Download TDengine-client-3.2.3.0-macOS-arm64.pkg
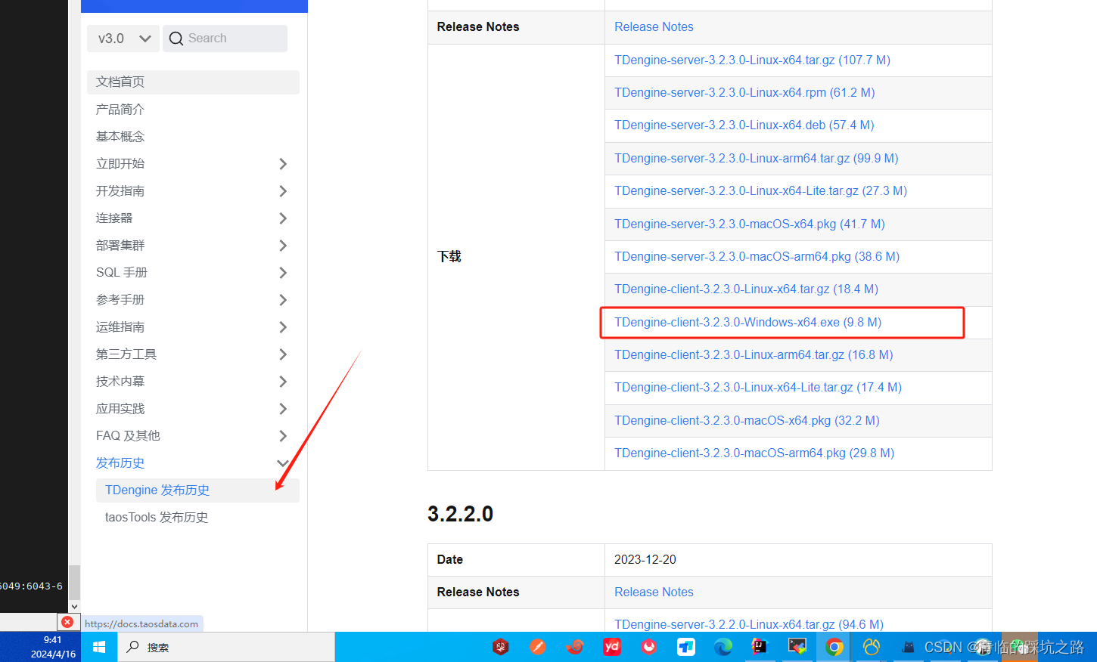The height and width of the screenshot is (662, 1097). pyautogui.click(x=754, y=453)
